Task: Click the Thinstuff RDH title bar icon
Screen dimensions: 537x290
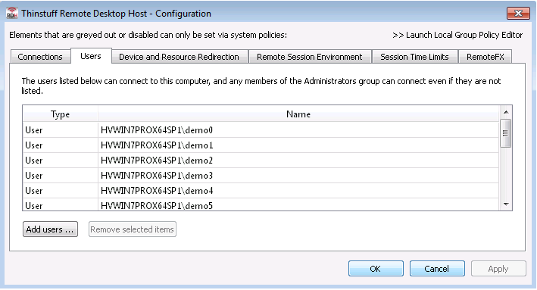Action: (12, 13)
